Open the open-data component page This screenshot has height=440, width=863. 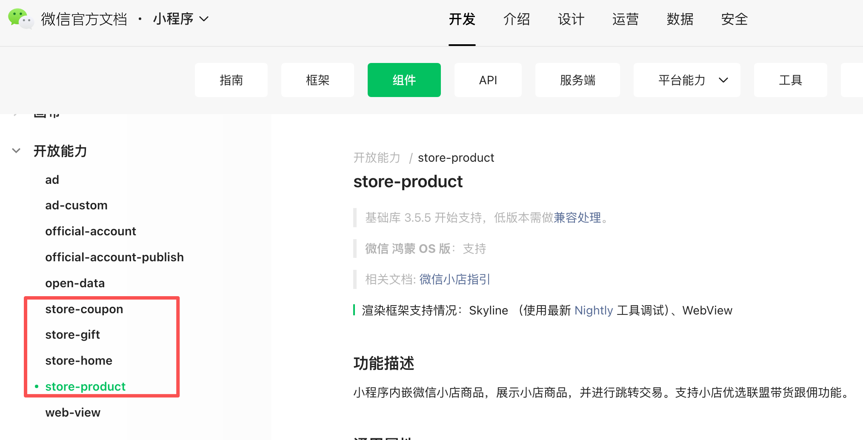pyautogui.click(x=75, y=283)
